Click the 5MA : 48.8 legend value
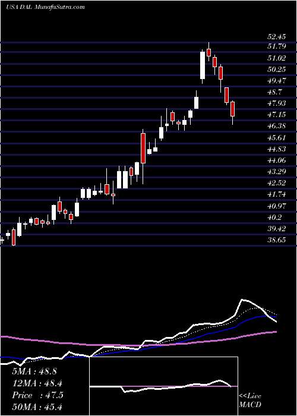 pyautogui.click(x=34, y=371)
